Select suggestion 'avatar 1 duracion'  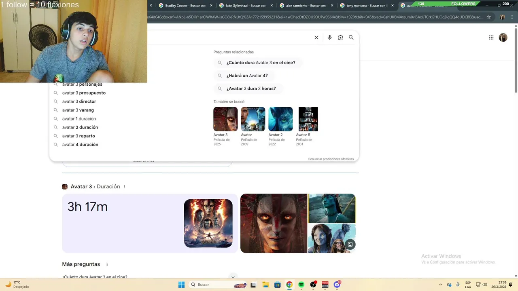point(79,119)
